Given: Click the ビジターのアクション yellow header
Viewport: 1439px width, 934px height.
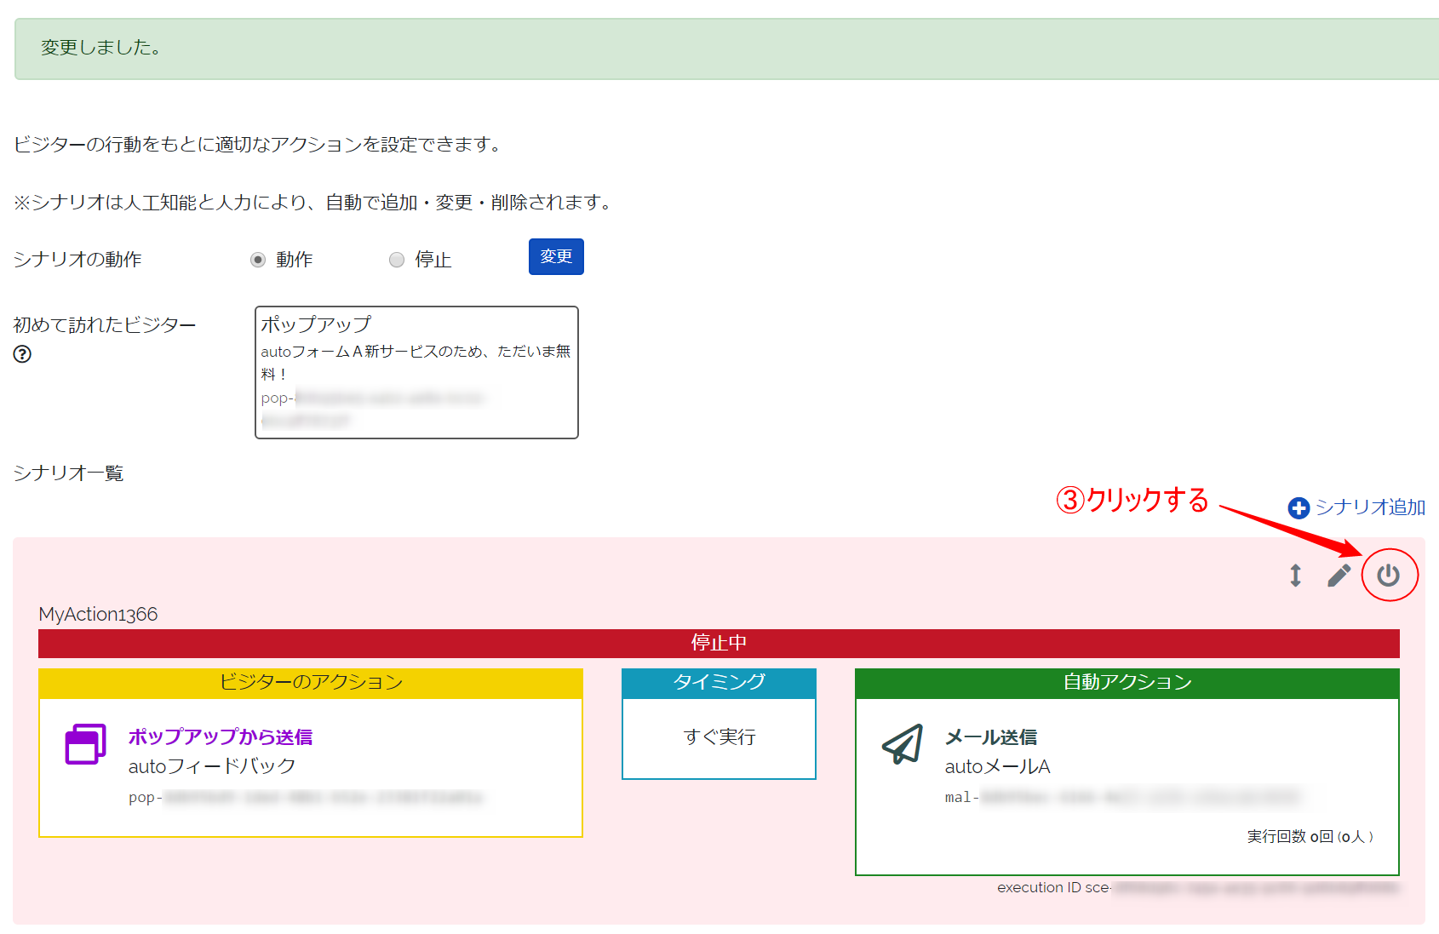Looking at the screenshot, I should pyautogui.click(x=311, y=683).
